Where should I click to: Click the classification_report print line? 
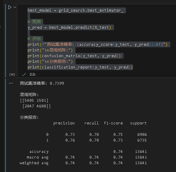(80, 67)
